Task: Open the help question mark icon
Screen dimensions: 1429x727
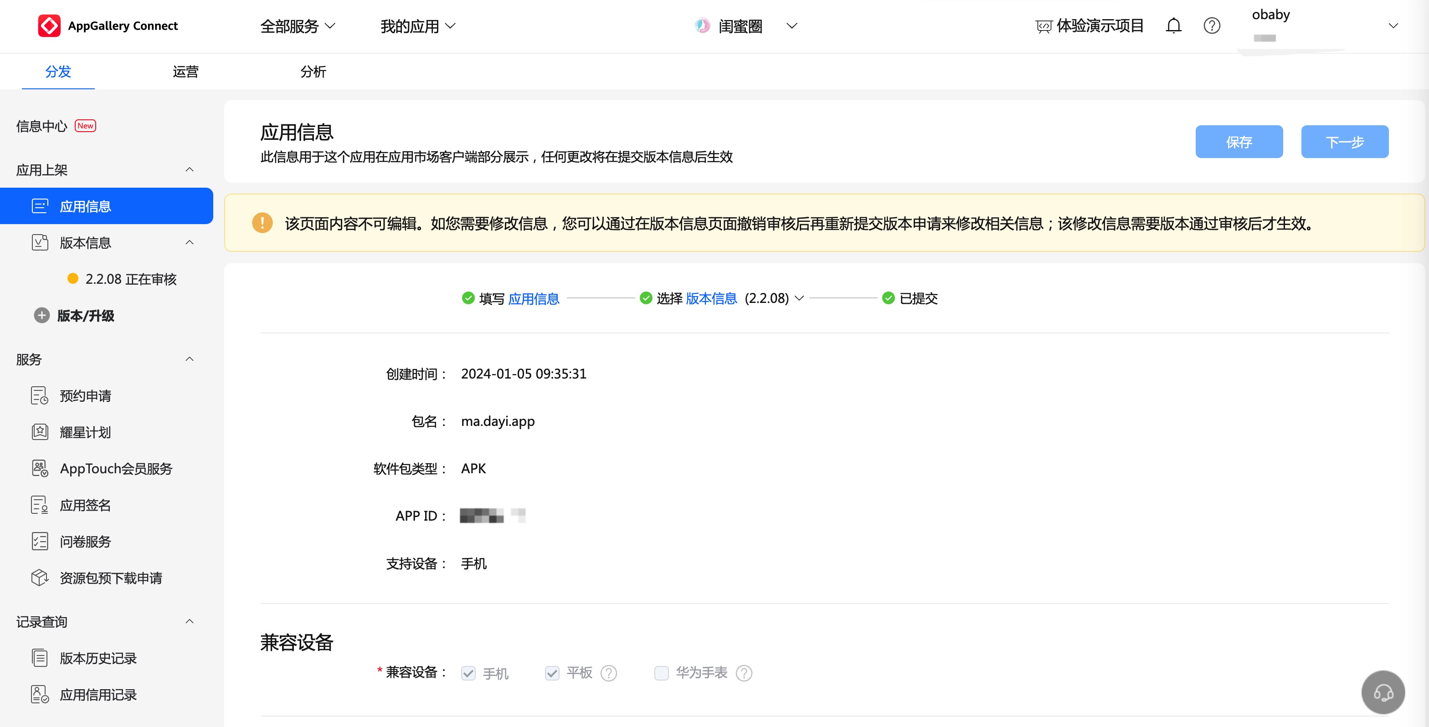Action: [1212, 26]
